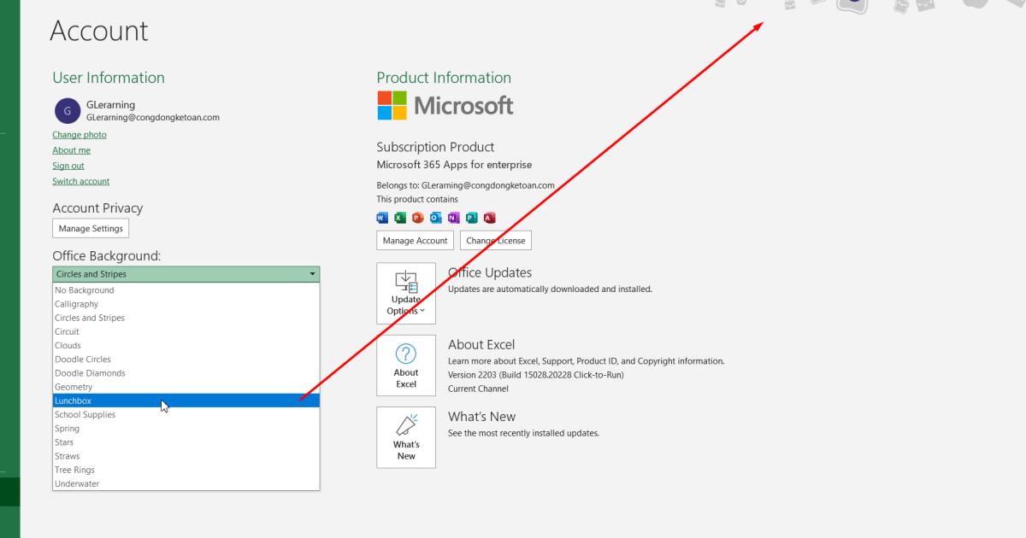Collapse the Office Background dropdown
The width and height of the screenshot is (1026, 538).
coord(312,273)
